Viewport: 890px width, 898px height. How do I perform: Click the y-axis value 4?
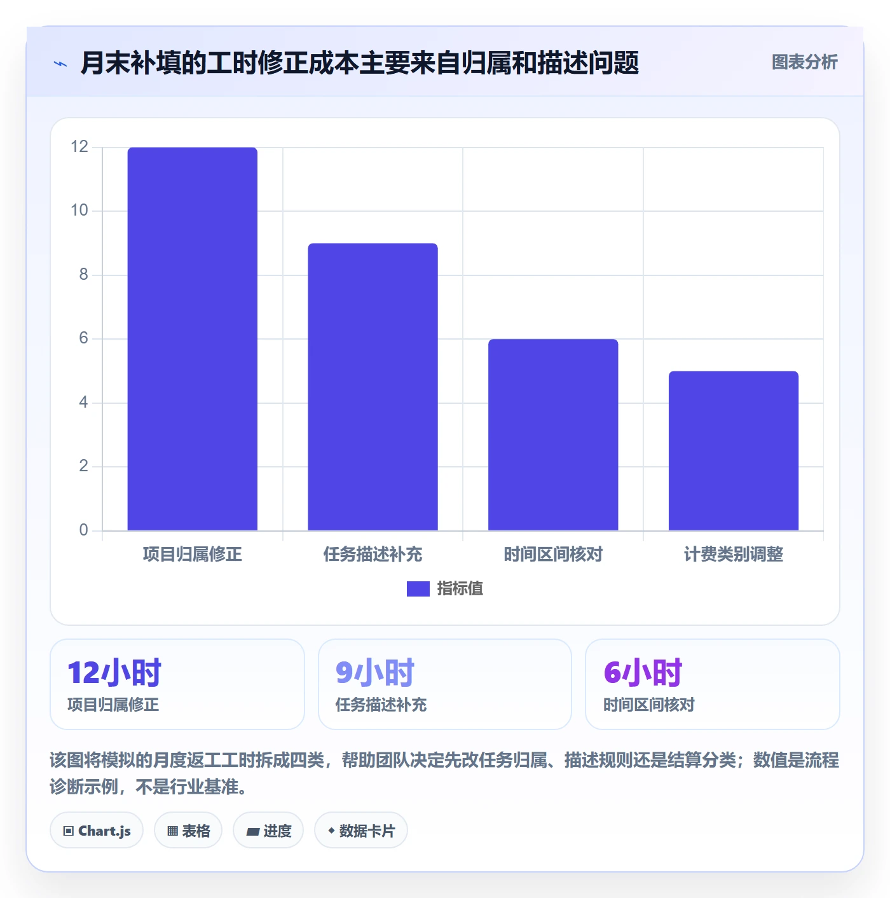click(83, 403)
